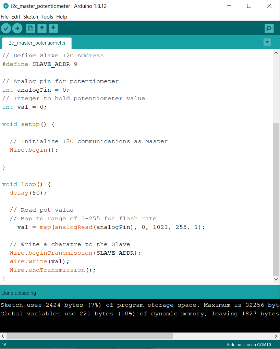The width and height of the screenshot is (280, 349).
Task: Click the 'int val = 0;' line
Action: (x=24, y=107)
